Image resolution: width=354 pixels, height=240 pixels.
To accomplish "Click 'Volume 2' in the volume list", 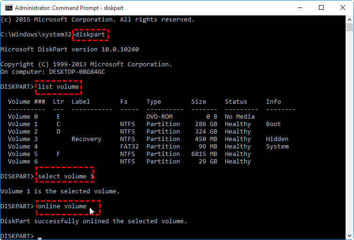I will [x=23, y=131].
